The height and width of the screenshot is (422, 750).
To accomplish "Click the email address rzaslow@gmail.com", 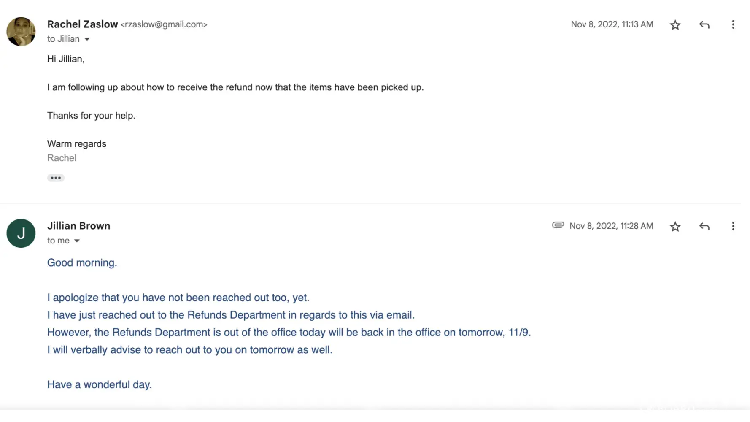I will point(164,24).
